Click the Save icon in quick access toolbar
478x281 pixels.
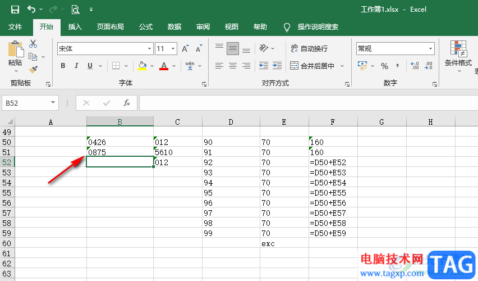click(x=15, y=10)
